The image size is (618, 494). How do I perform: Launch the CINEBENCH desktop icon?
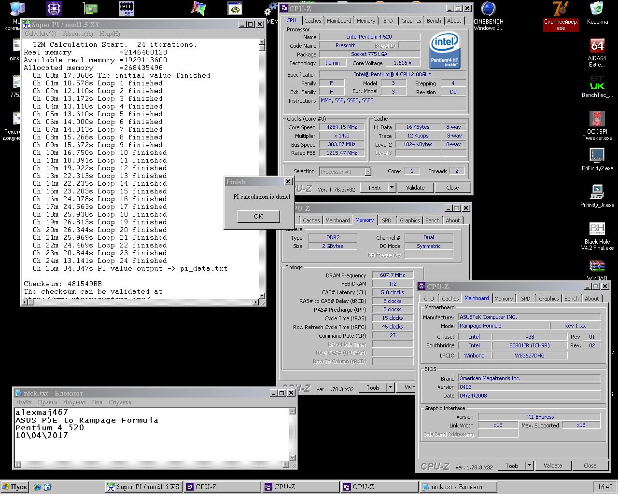[x=488, y=16]
